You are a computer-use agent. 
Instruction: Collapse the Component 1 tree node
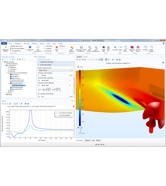5,66
